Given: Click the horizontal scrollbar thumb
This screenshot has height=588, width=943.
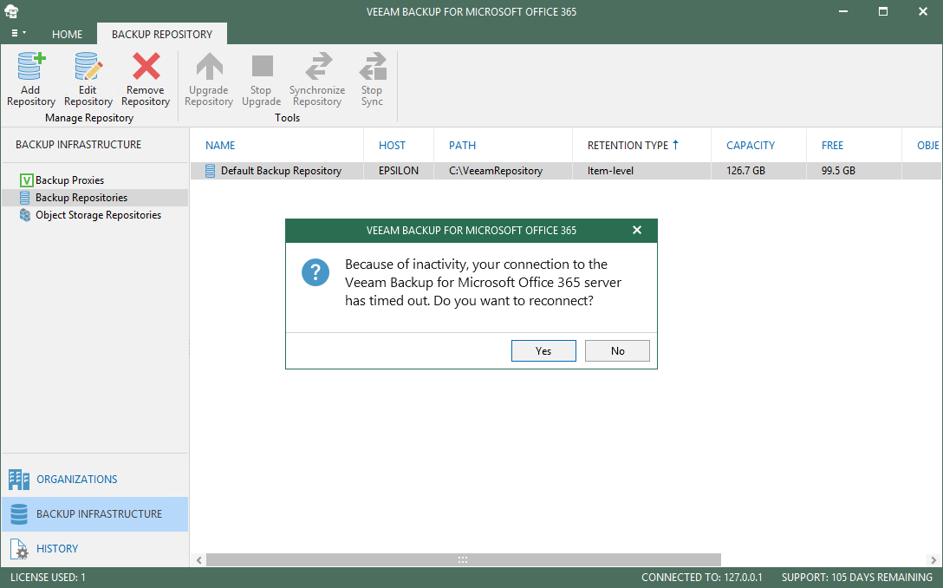Looking at the screenshot, I should point(463,559).
